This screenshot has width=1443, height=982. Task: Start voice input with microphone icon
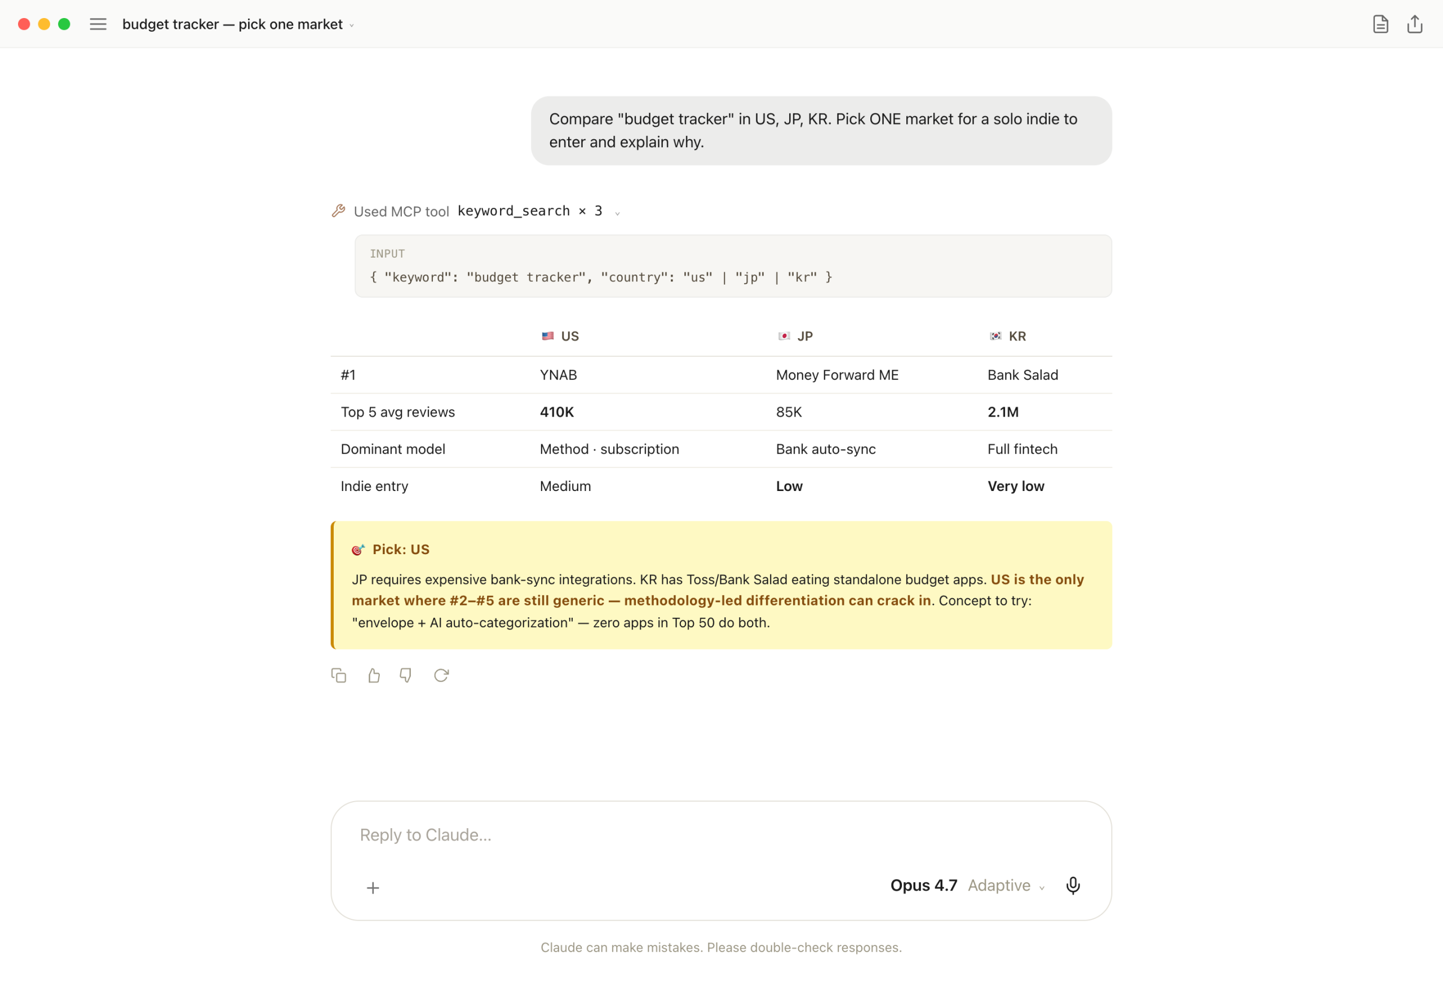point(1073,885)
